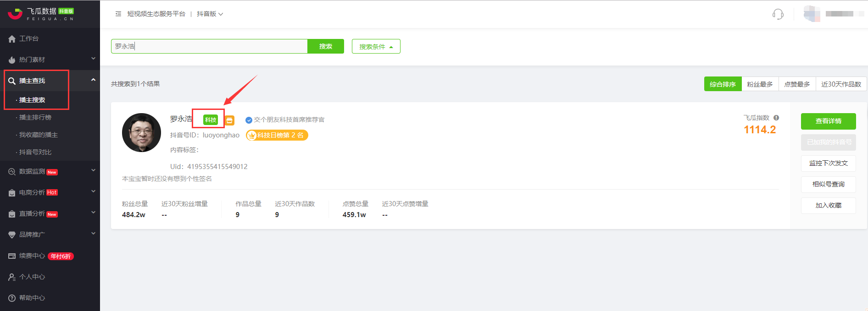This screenshot has width=868, height=311.
Task: Click the orange shop icon after 科技
Action: (x=229, y=120)
